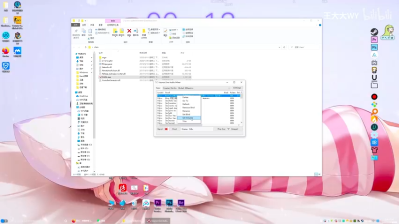Open Steam from the right dock
399x224 pixels.
pos(374,32)
